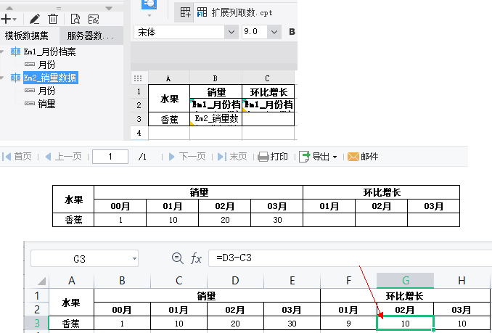This screenshot has height=333, width=492.
Task: Collapse the Em1_月份档案 tree node
Action: (2, 52)
